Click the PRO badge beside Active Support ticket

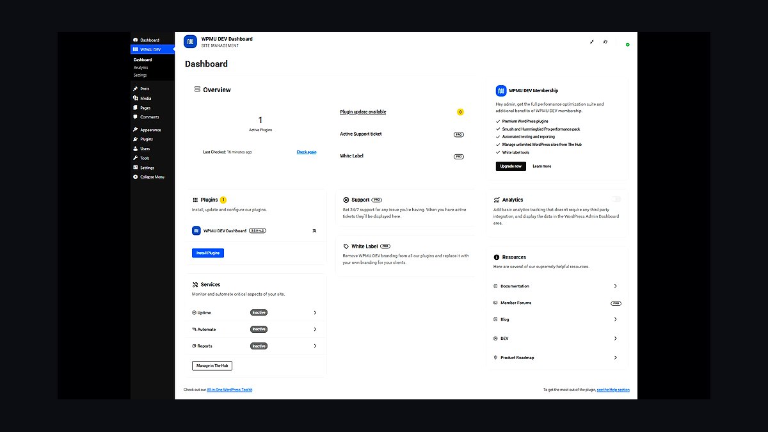[x=459, y=134]
